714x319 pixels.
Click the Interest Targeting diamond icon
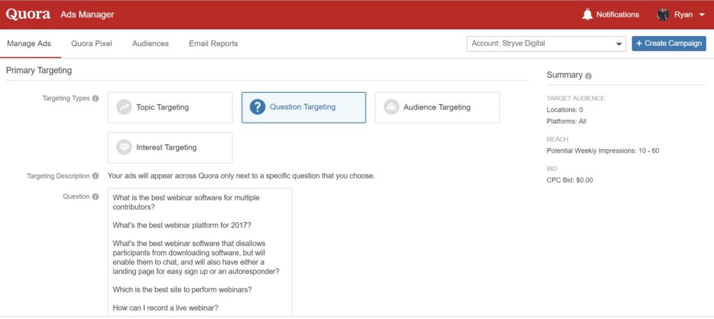[124, 148]
